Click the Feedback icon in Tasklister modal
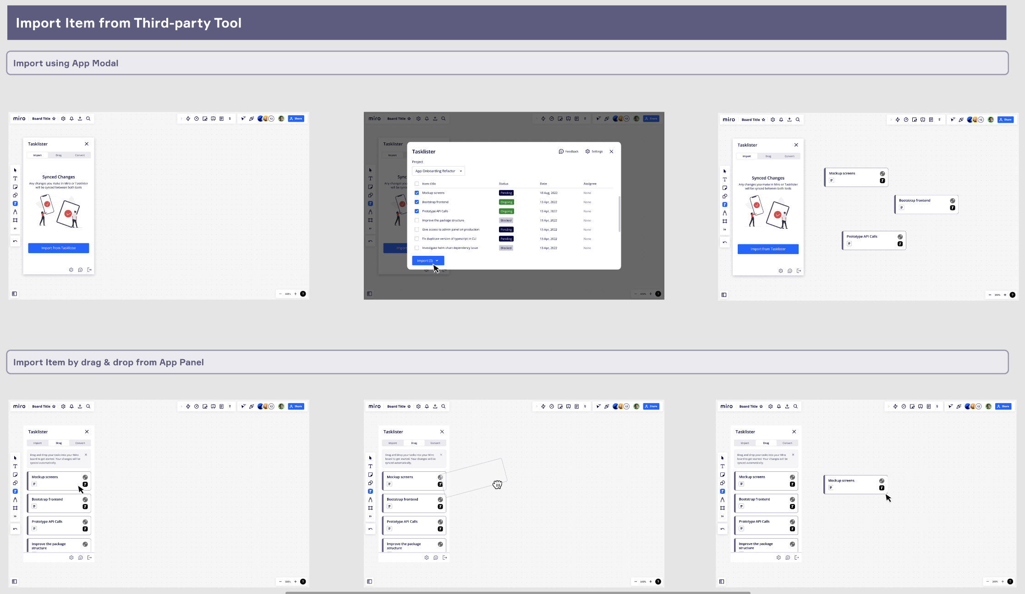The width and height of the screenshot is (1025, 594). [561, 151]
